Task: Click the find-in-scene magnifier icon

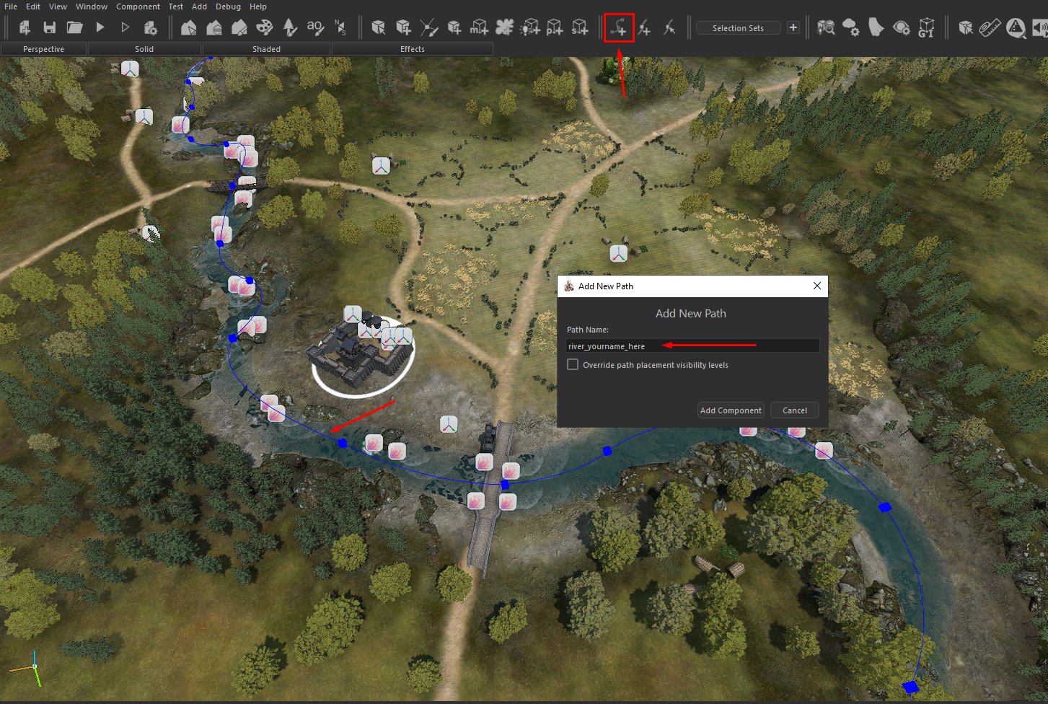Action: tap(826, 27)
